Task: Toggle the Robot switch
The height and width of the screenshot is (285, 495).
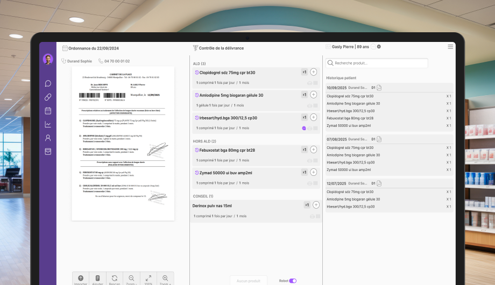Action: pos(293,281)
